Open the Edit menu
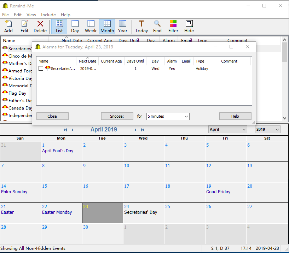289x253 pixels. pyautogui.click(x=18, y=15)
